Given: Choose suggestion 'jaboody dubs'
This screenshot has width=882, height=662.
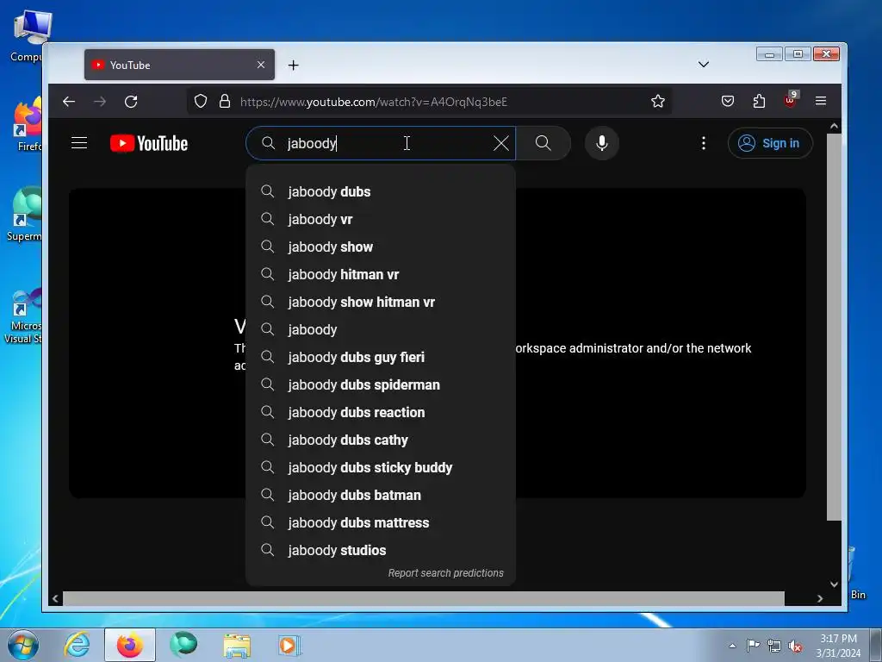Looking at the screenshot, I should (381, 191).
